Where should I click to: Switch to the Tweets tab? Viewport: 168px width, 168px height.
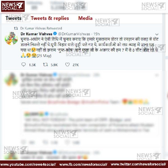point(13,18)
